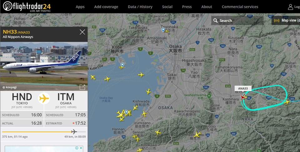Click the Kobe city label on map

pyautogui.click(x=117, y=49)
